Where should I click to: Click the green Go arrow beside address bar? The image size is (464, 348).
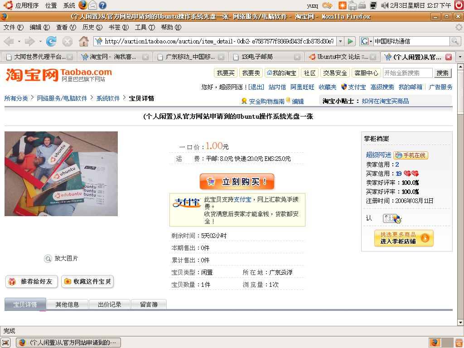click(350, 41)
